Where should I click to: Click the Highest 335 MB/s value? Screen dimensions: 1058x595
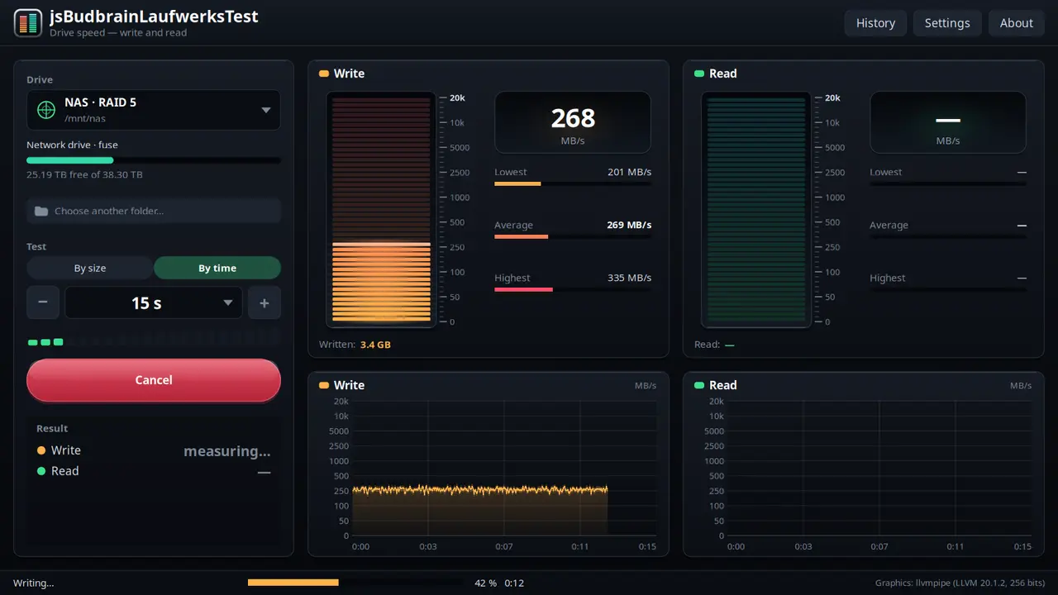tap(629, 278)
